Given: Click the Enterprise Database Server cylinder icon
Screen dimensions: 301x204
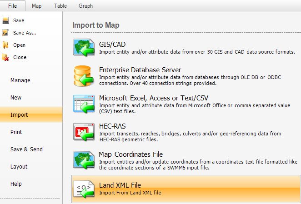Looking at the screenshot, I should tap(84, 76).
